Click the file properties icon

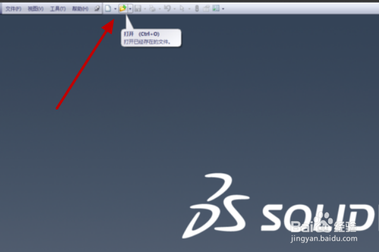pyautogui.click(x=206, y=9)
